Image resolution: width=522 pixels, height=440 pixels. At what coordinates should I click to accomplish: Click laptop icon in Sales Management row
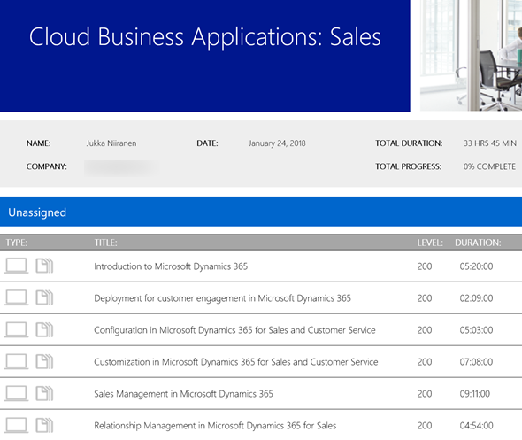[16, 393]
